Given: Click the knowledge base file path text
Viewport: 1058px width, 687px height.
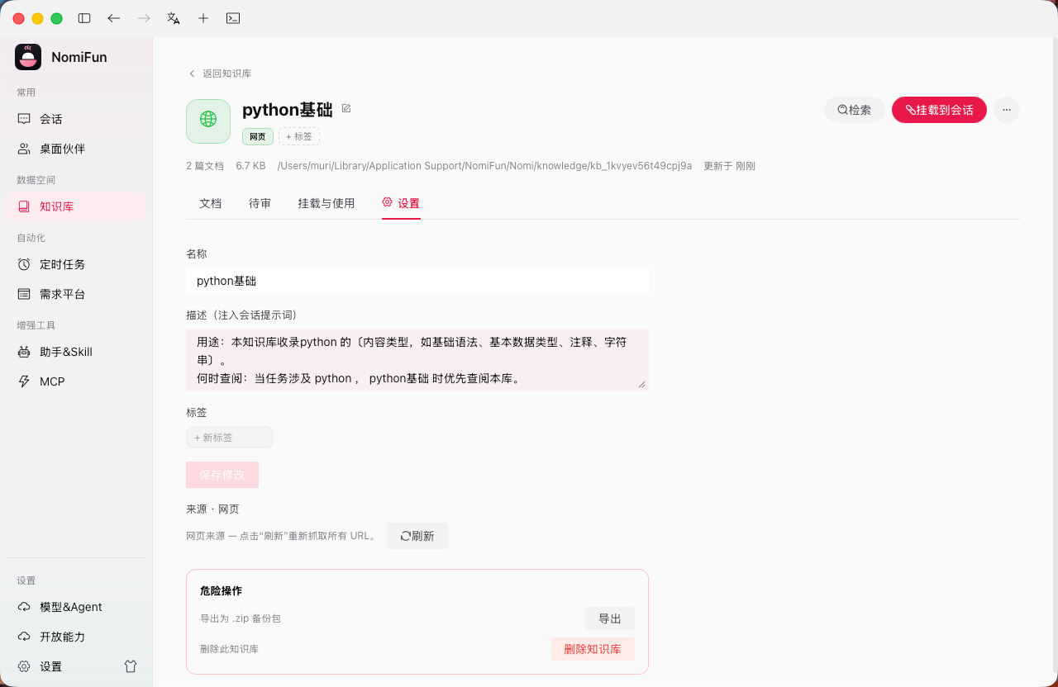Looking at the screenshot, I should coord(485,166).
